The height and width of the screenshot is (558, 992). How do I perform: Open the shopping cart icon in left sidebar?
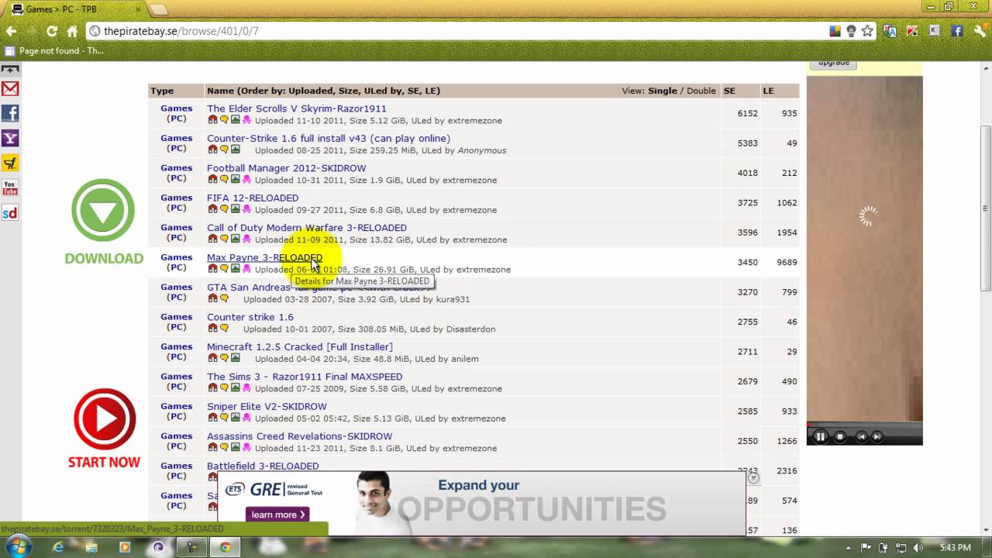click(10, 163)
